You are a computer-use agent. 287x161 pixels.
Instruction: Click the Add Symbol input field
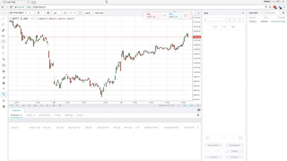tap(271, 13)
